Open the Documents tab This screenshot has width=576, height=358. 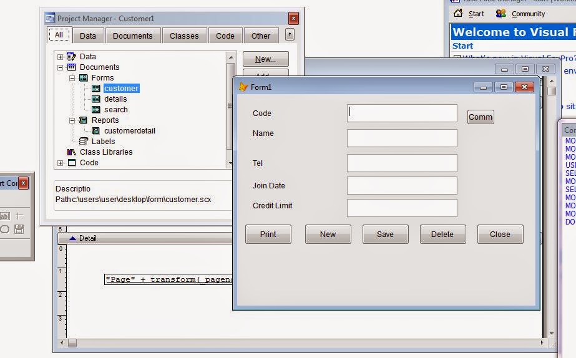pyautogui.click(x=133, y=36)
